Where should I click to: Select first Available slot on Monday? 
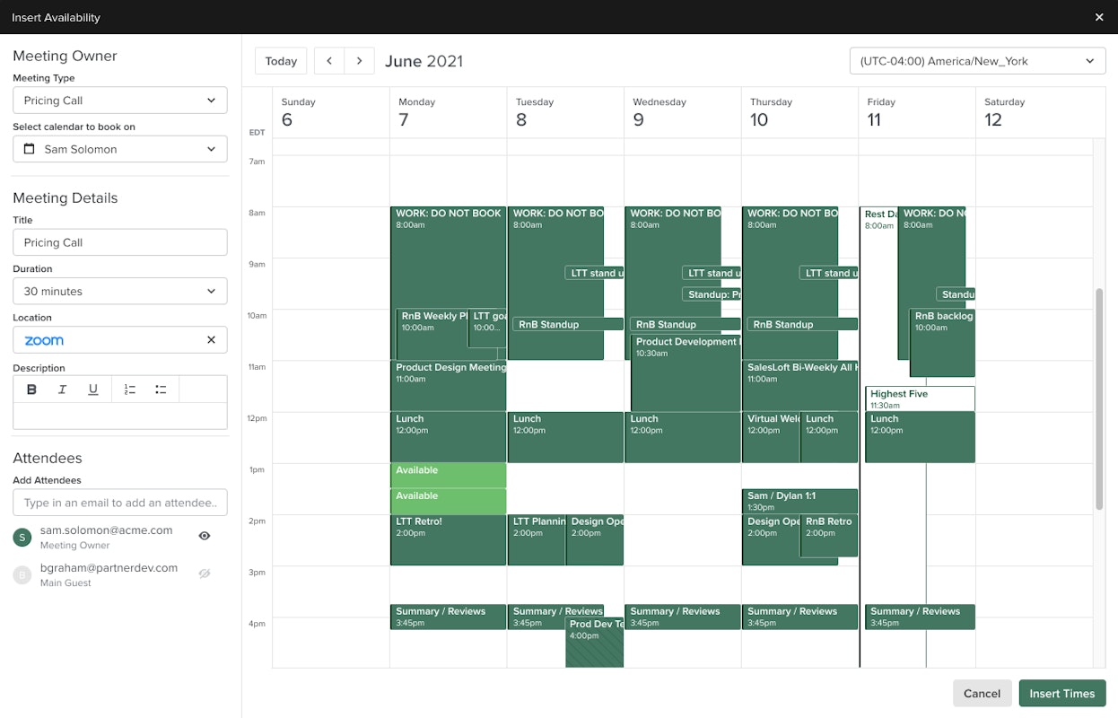(448, 475)
